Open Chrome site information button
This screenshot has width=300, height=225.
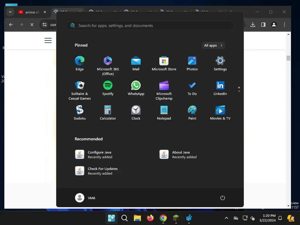pyautogui.click(x=45, y=25)
